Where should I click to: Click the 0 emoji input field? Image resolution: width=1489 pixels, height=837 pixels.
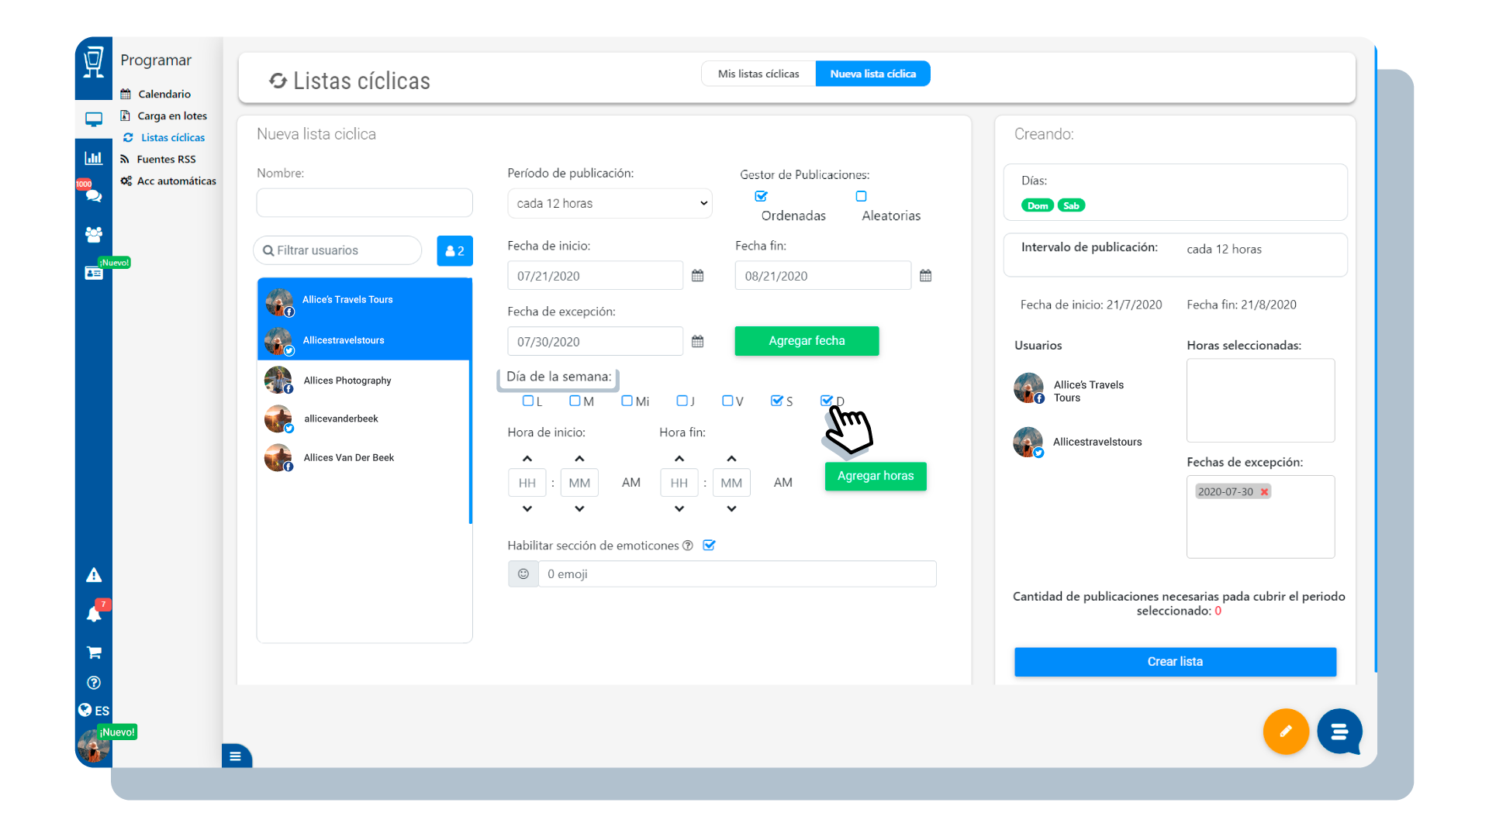point(737,574)
